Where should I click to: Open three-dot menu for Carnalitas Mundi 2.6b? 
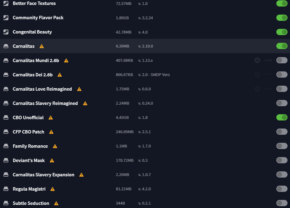tap(268, 60)
